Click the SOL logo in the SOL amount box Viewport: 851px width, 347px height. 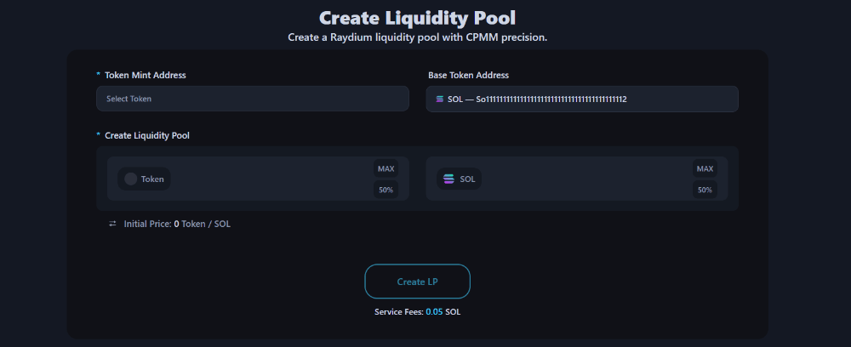pyautogui.click(x=448, y=179)
